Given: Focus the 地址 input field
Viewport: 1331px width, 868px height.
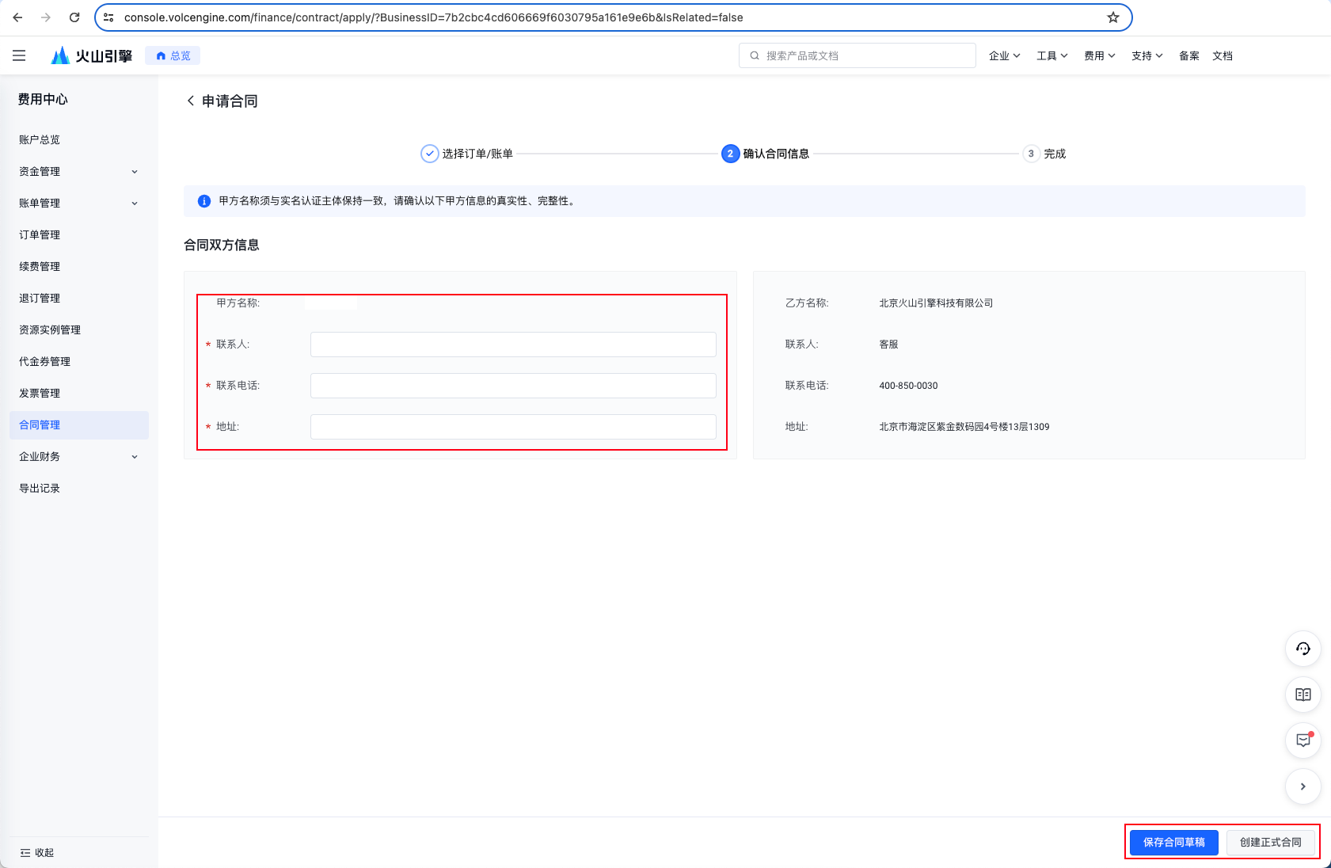Looking at the screenshot, I should pyautogui.click(x=513, y=427).
